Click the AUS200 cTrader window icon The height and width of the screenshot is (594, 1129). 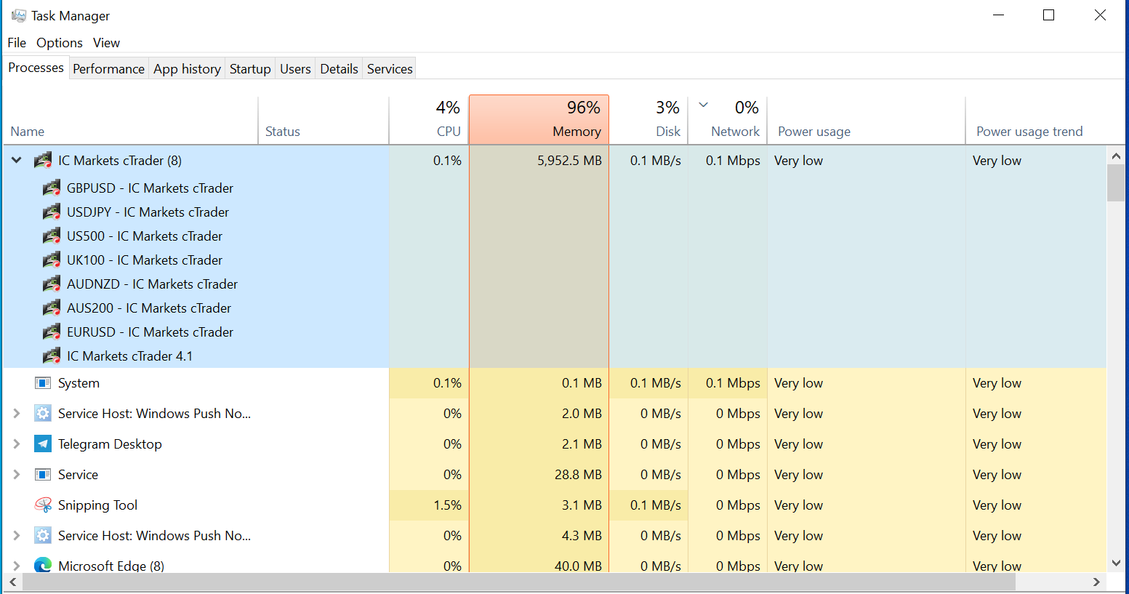52,308
